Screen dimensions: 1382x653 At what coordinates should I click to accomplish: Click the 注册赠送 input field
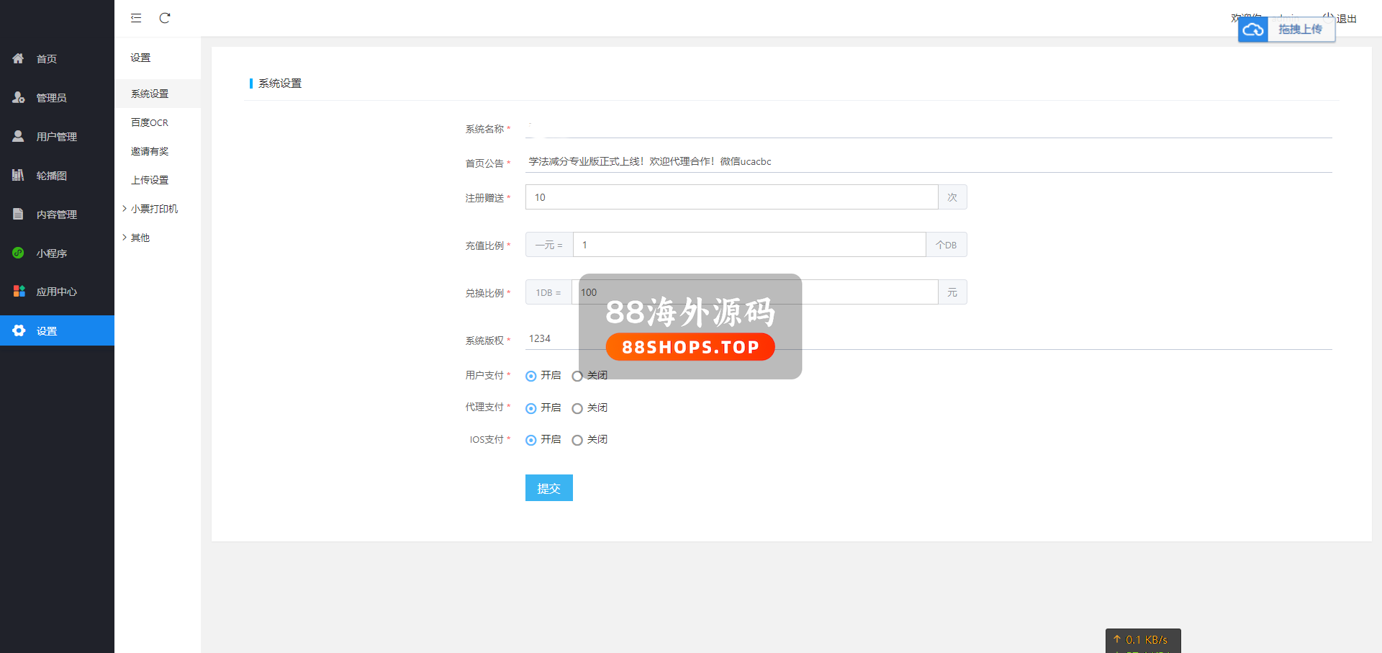[731, 197]
